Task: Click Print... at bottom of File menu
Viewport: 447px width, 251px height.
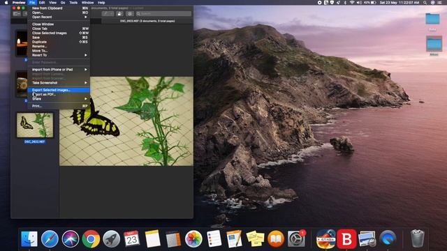Action: (x=59, y=106)
